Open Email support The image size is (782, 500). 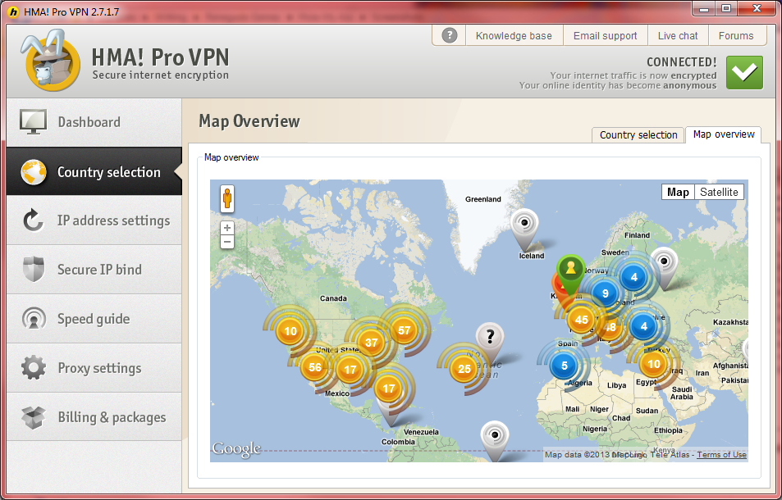pos(605,36)
